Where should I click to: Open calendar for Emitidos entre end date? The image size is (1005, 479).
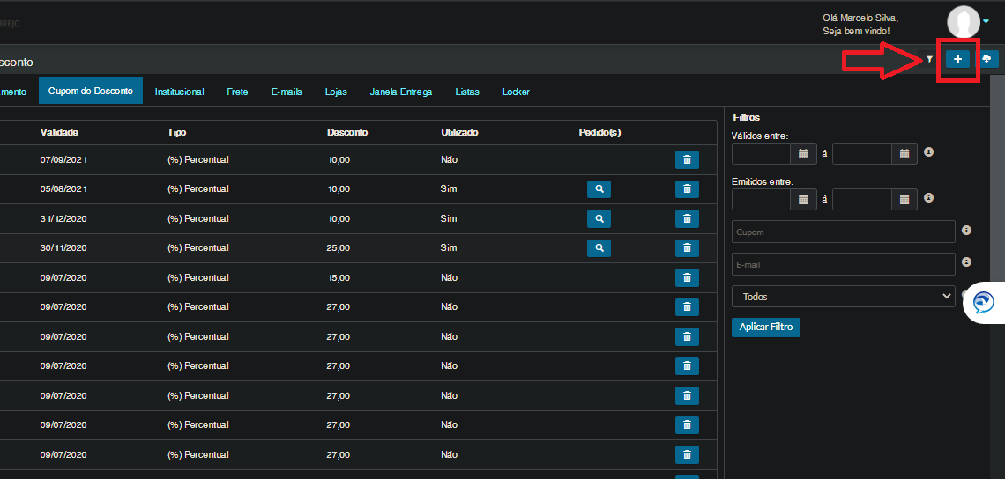click(904, 199)
